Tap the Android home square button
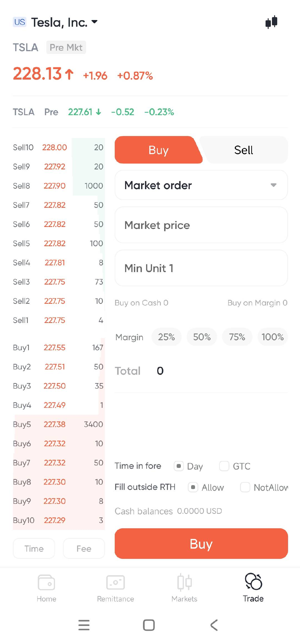The height and width of the screenshot is (644, 300). tap(149, 625)
